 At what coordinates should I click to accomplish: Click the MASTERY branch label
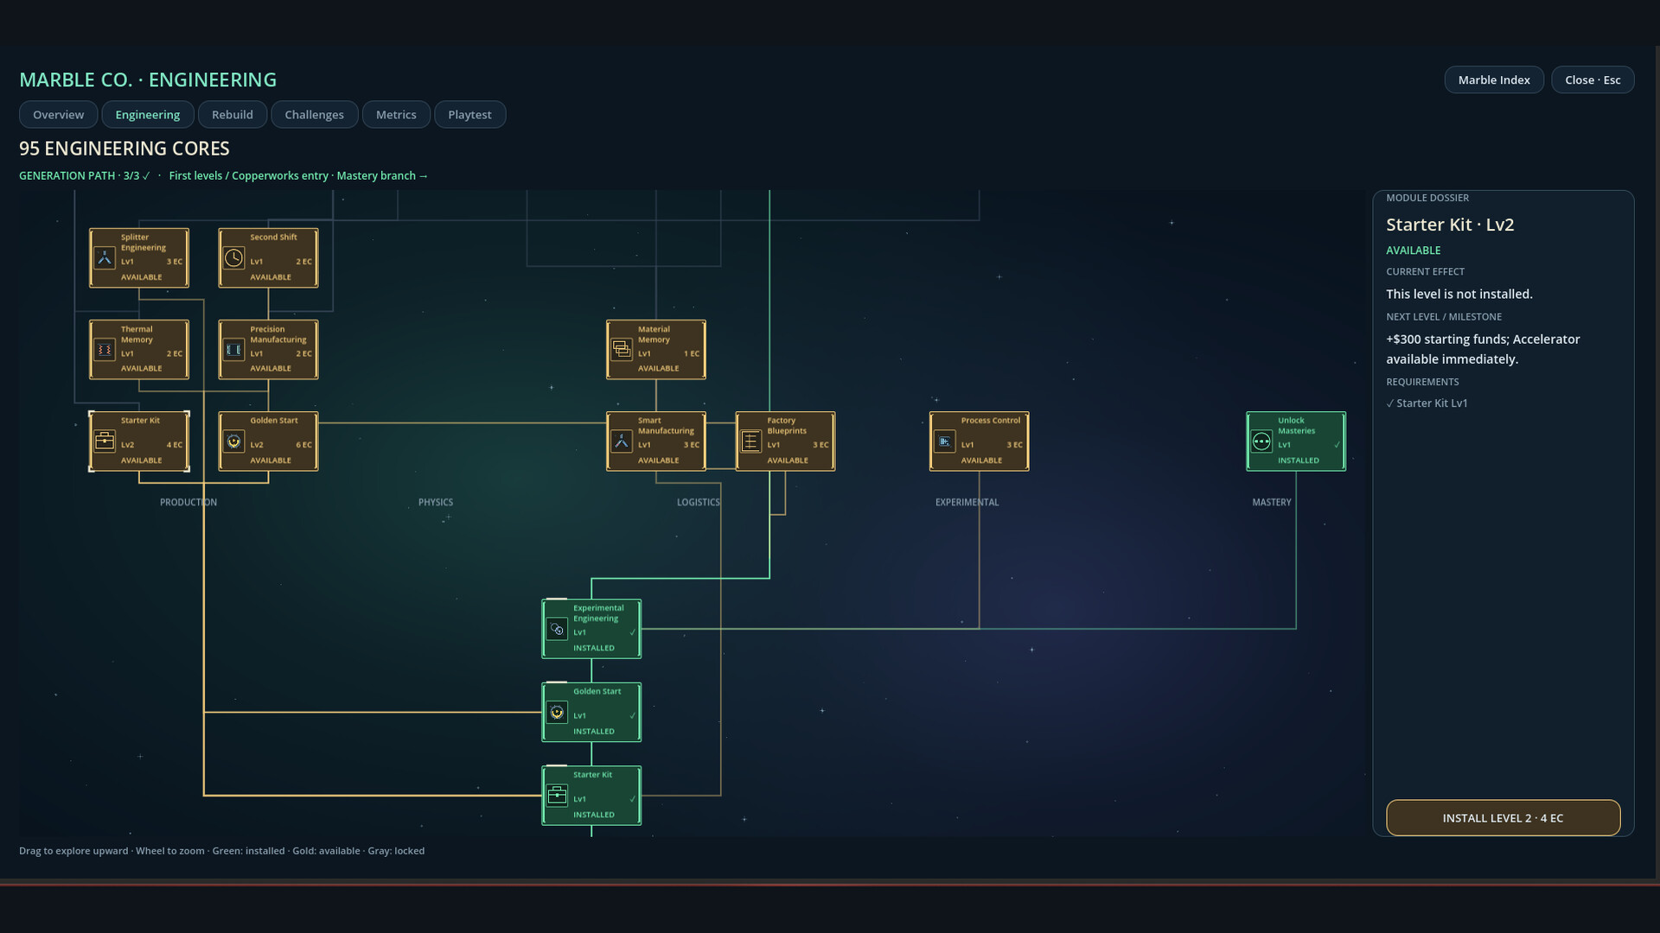click(1272, 502)
